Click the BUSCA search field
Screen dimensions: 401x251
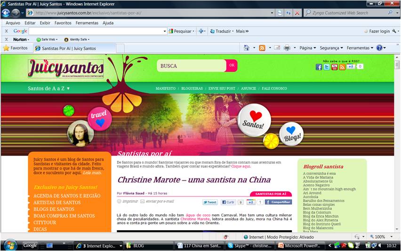click(x=192, y=66)
